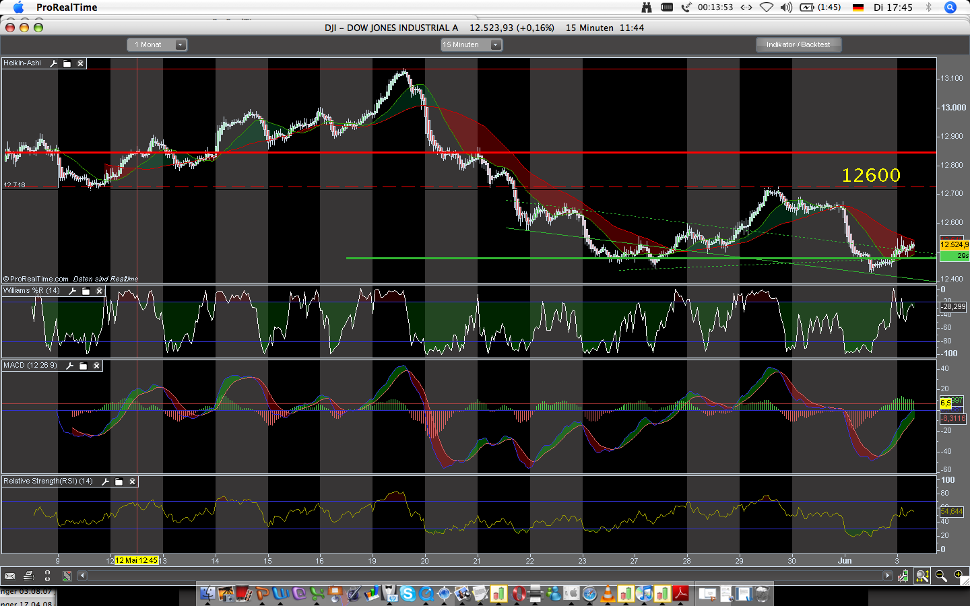Image resolution: width=970 pixels, height=606 pixels.
Task: Expand the 1 Monat period dropdown
Action: (x=180, y=44)
